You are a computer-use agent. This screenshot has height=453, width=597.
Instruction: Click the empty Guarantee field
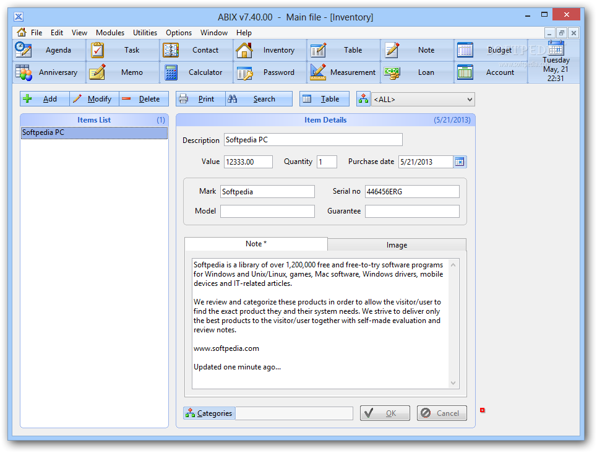[412, 212]
